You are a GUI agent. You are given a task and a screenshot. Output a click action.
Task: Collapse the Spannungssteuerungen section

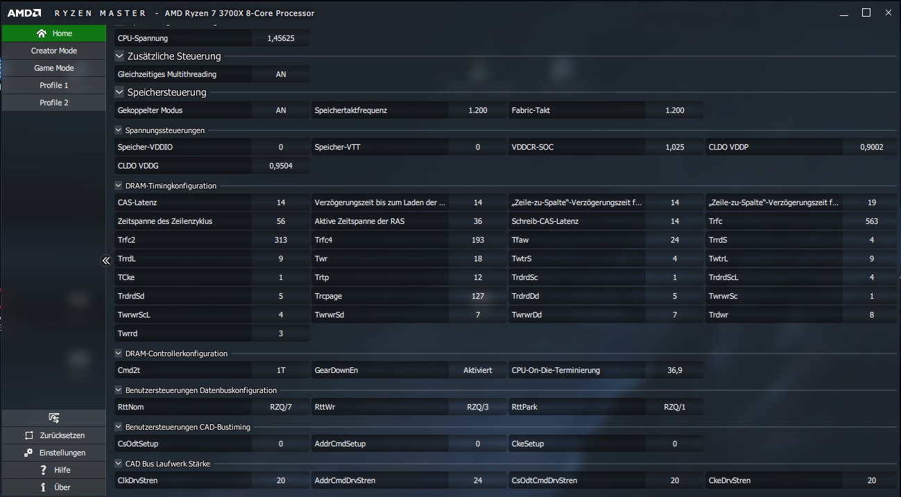click(x=119, y=130)
